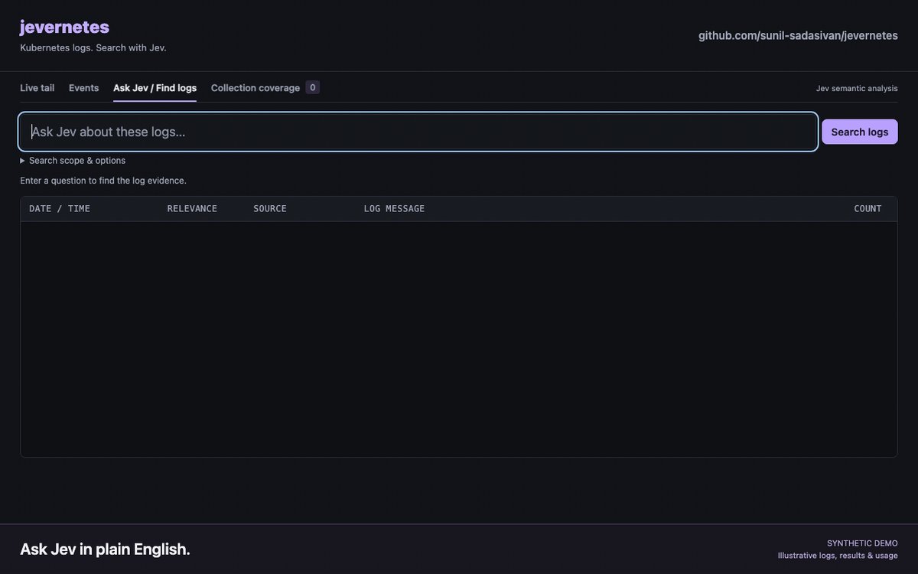This screenshot has width=918, height=574.
Task: Open the github.com/sunil-sadasivan/jevernetes link
Action: tap(798, 35)
